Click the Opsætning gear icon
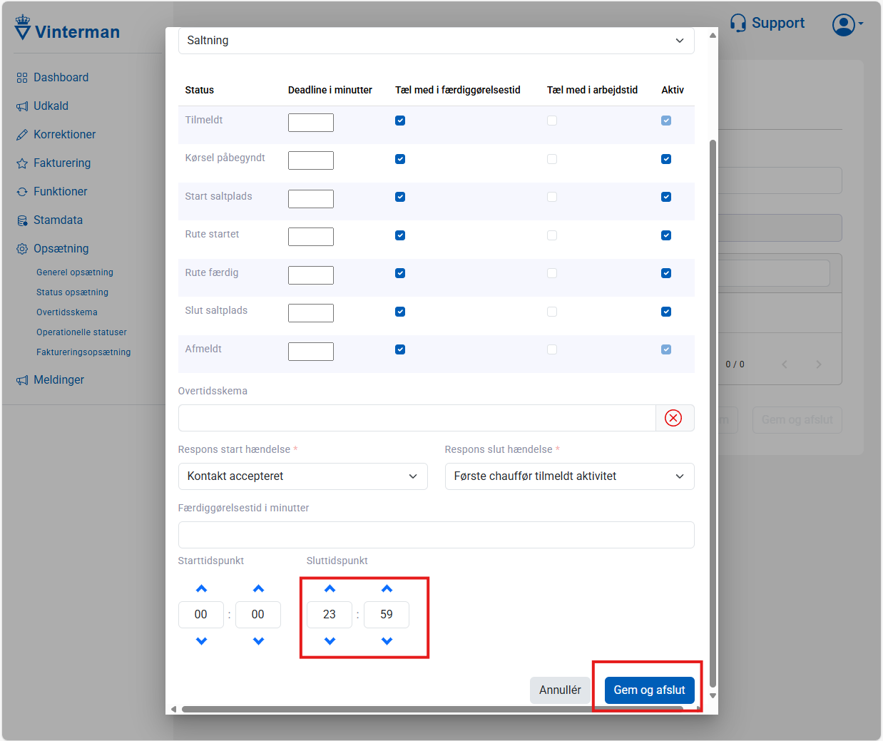 coord(22,249)
